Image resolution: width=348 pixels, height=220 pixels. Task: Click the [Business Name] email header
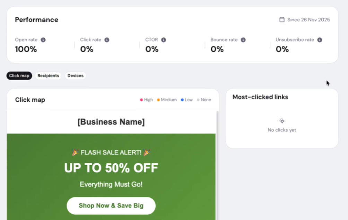111,122
